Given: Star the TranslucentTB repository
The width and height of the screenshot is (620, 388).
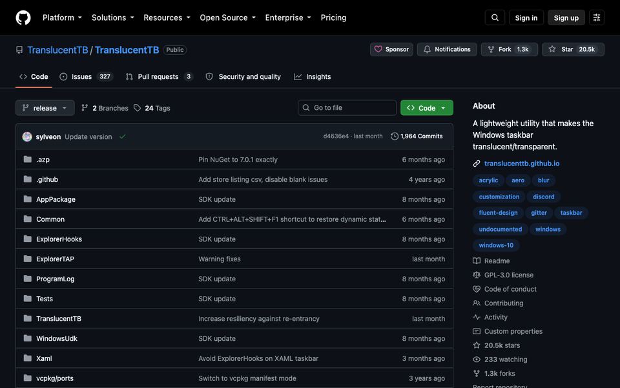Looking at the screenshot, I should [573, 50].
